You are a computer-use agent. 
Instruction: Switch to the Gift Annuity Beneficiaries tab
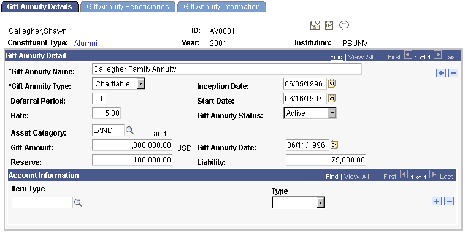point(128,7)
